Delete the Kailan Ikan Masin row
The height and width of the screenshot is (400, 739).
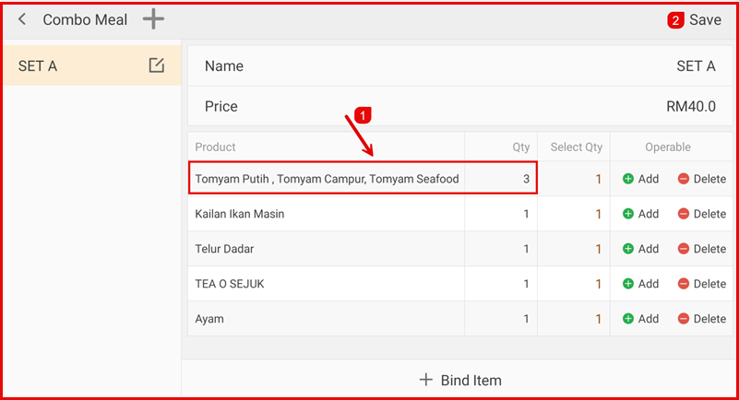coord(701,214)
